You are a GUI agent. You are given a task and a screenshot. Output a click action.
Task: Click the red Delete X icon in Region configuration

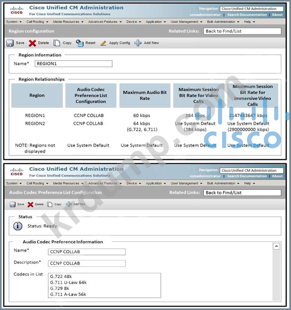[32, 43]
